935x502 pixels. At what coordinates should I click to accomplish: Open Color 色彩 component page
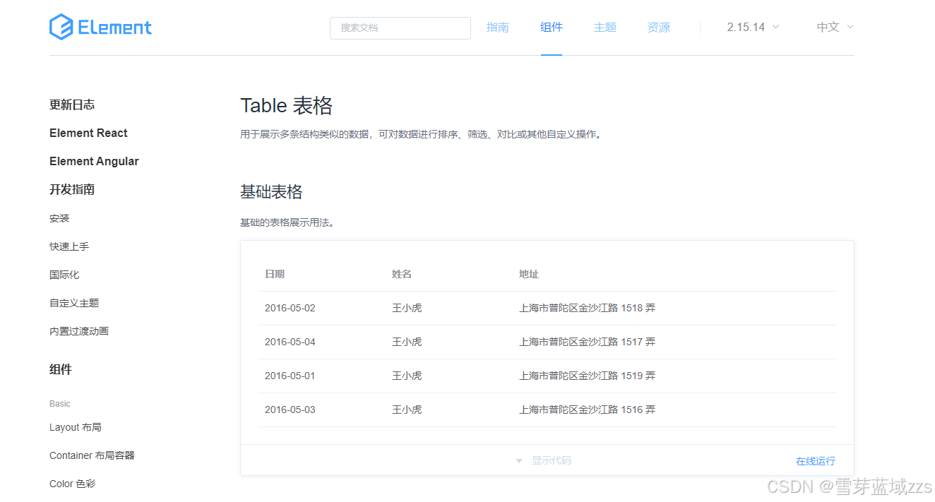pos(72,484)
